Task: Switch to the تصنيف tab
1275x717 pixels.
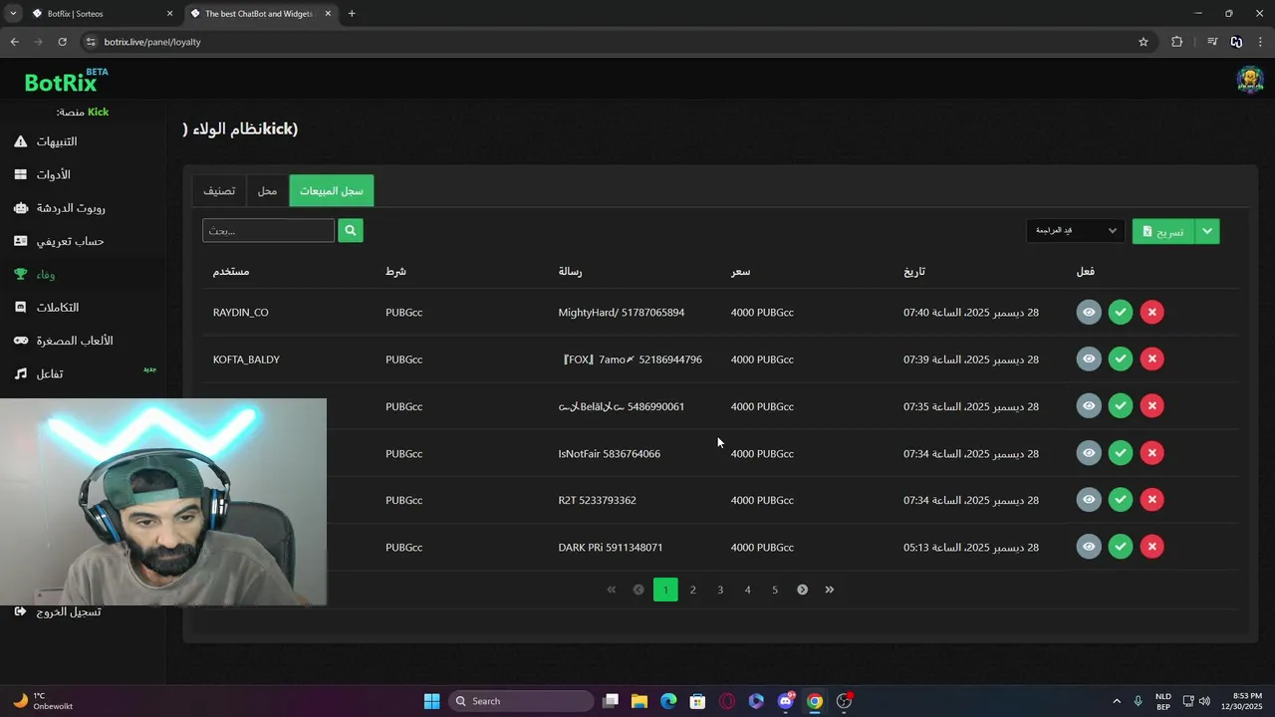Action: (x=219, y=190)
